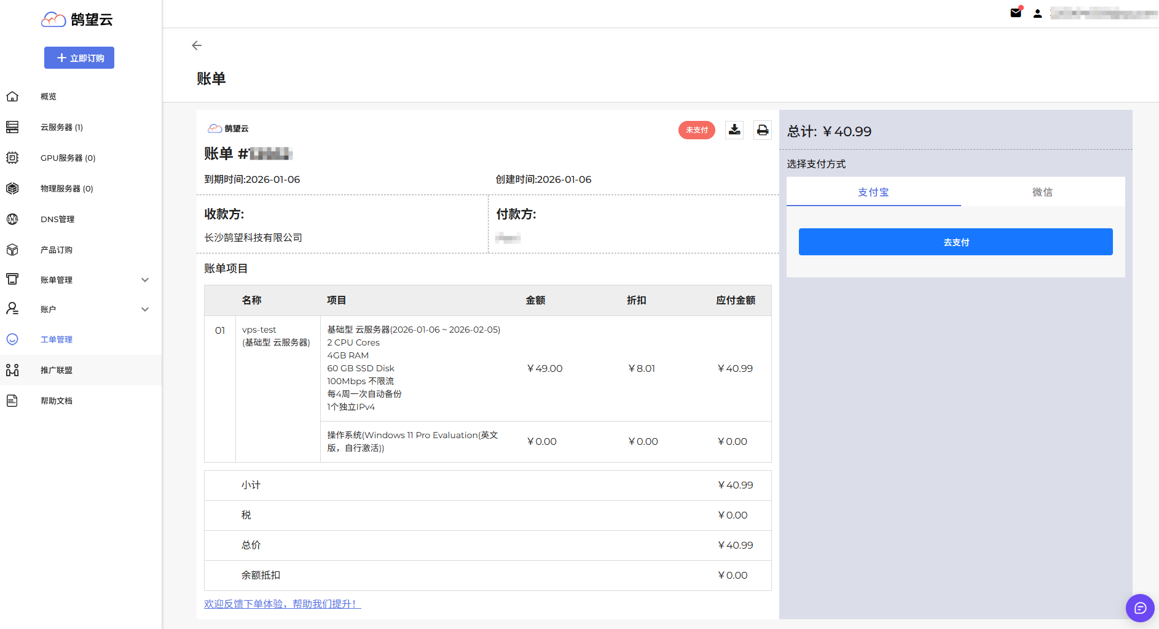The height and width of the screenshot is (629, 1159).
Task: Open the chat support bubble
Action: click(x=1140, y=608)
